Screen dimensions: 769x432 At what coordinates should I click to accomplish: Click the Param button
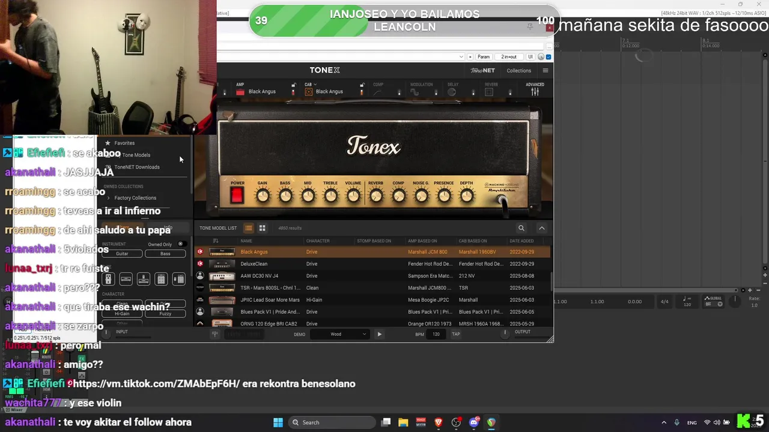point(484,57)
